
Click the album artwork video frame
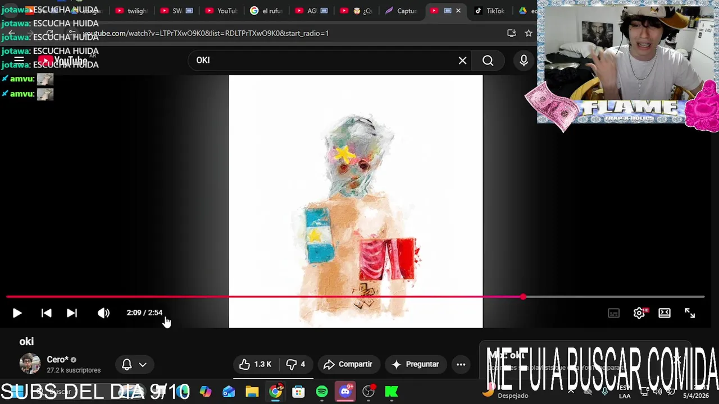(356, 201)
